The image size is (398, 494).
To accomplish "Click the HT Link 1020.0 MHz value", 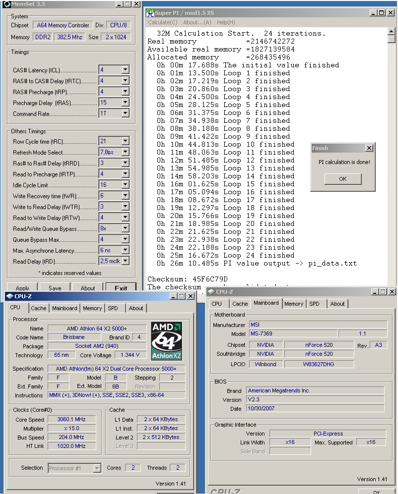I will pyautogui.click(x=71, y=446).
